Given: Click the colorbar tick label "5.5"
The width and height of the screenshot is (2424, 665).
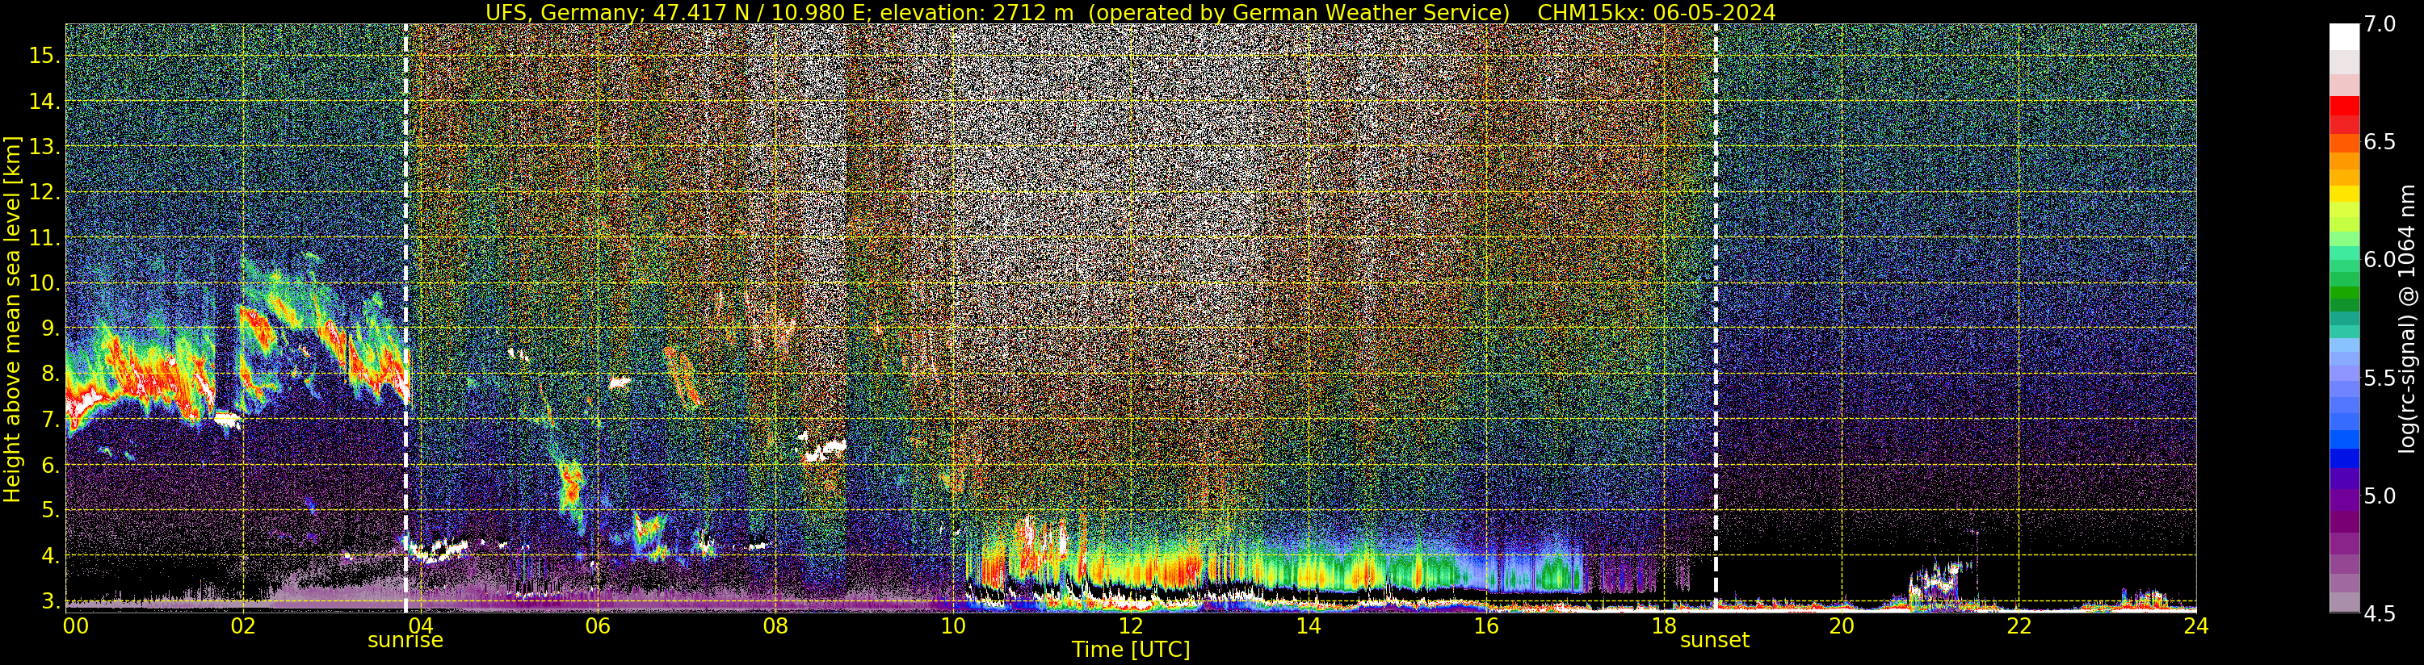Looking at the screenshot, I should [x=2380, y=379].
